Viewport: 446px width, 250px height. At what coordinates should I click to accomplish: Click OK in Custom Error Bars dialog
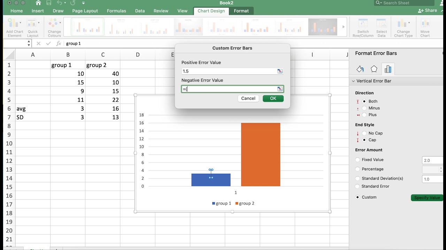273,98
